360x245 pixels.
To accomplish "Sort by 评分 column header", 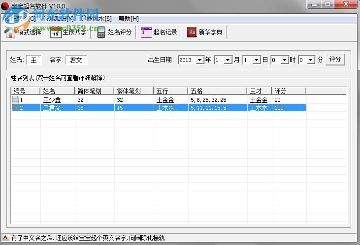I will coord(289,91).
